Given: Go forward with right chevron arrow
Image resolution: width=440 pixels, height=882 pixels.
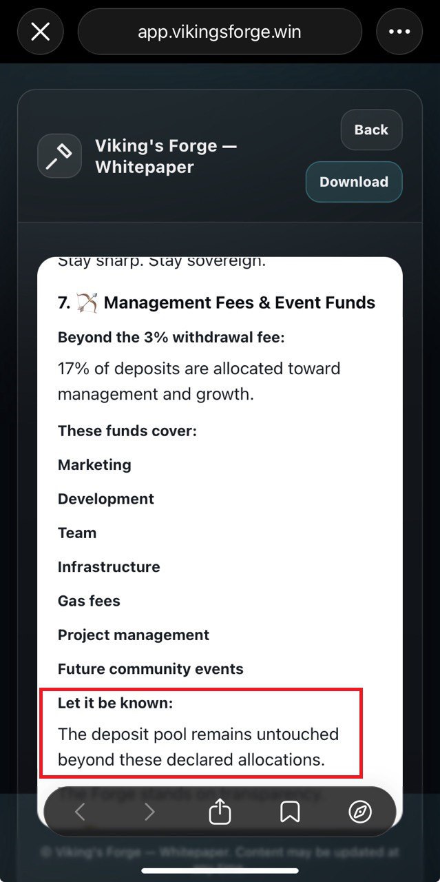Looking at the screenshot, I should tap(149, 813).
